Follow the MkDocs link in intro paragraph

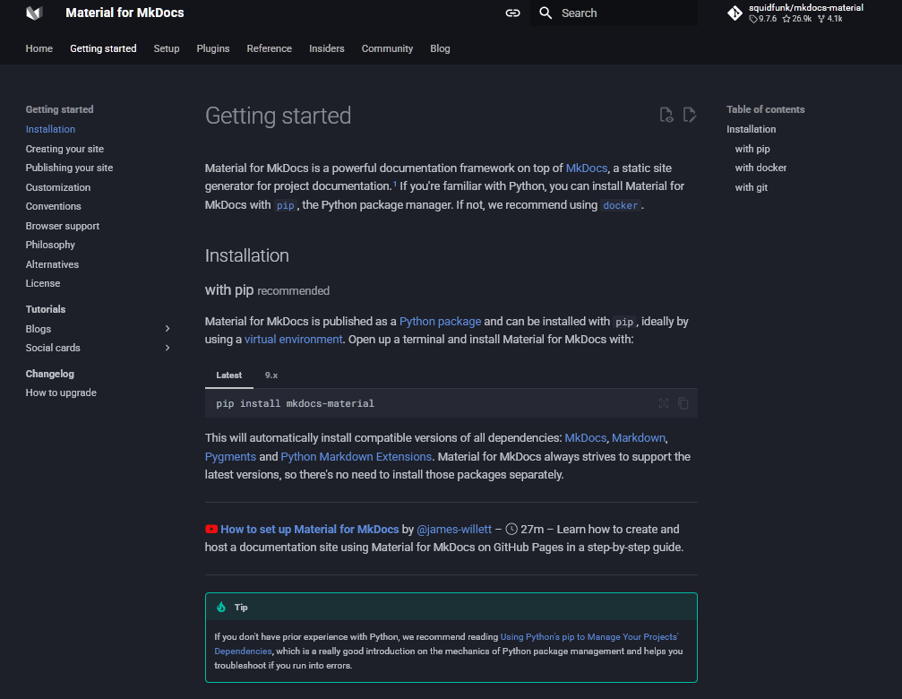click(x=586, y=168)
